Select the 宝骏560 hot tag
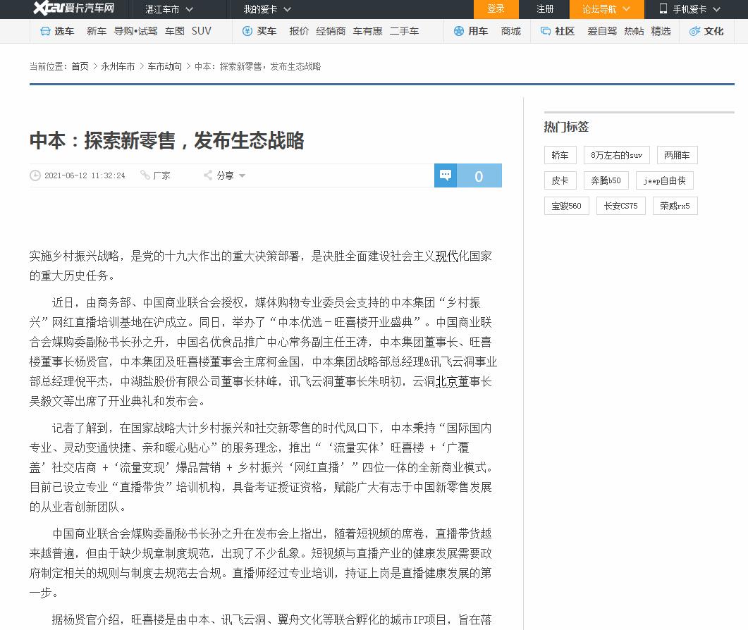Viewport: 748px width, 630px height. [x=566, y=206]
